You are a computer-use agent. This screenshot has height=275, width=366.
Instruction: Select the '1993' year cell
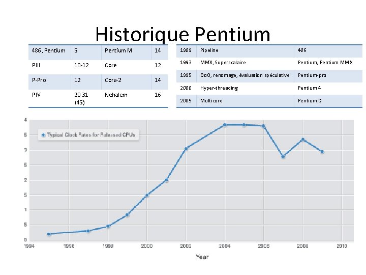[x=186, y=63]
